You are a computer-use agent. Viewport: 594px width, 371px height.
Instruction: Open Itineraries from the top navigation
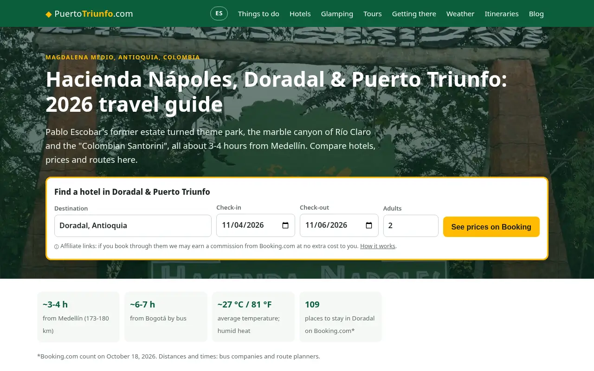pos(502,14)
